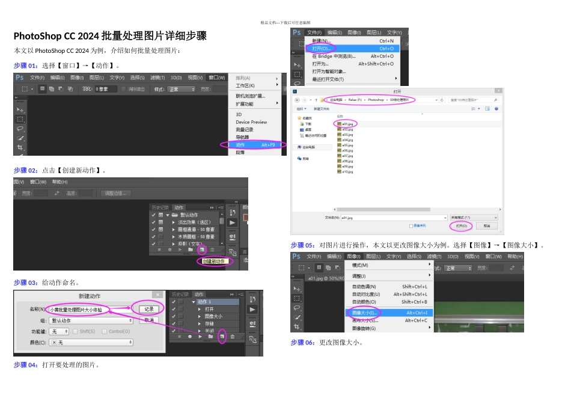The width and height of the screenshot is (571, 404).
Task: Click Subtract from selection icon in step 01
Action: click(61, 89)
